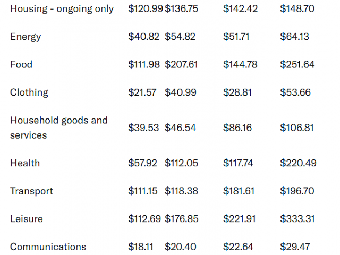Click the $20.40 Communications cell
The image size is (340, 255).
point(180,246)
